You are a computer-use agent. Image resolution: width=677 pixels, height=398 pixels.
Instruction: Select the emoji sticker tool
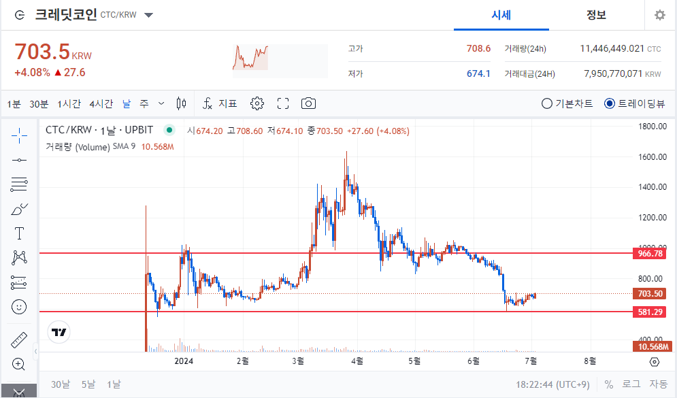18,307
